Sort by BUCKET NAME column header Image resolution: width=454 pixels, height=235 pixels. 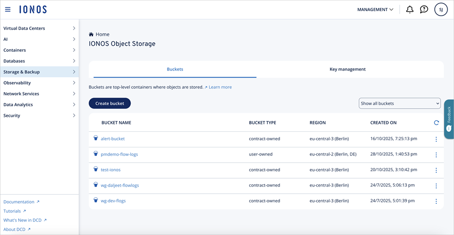[x=117, y=123]
